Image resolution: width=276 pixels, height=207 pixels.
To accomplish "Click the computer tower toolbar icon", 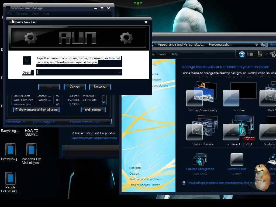I will [260, 54].
